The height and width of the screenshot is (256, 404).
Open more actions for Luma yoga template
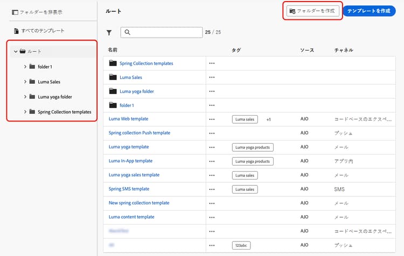pyautogui.click(x=212, y=147)
